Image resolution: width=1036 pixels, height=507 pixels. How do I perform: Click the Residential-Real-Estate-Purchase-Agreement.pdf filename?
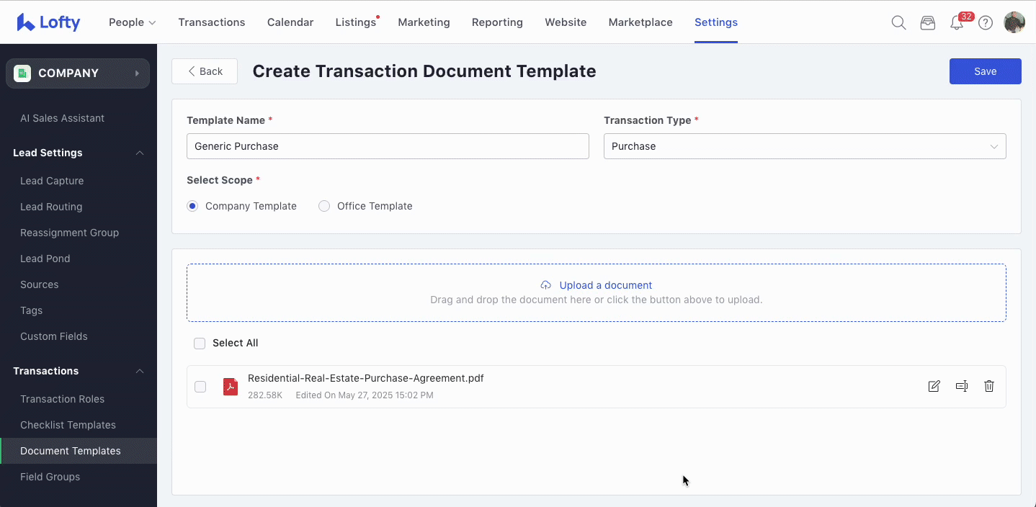point(366,378)
